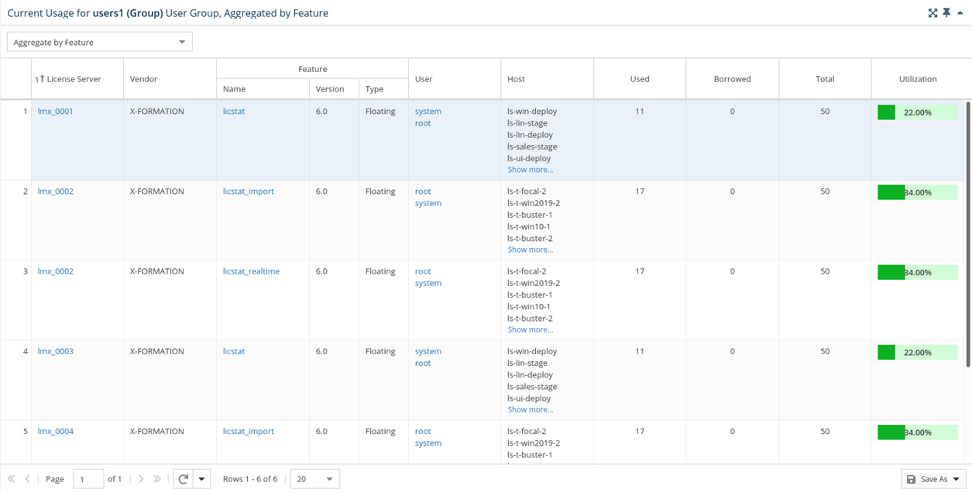Pin the Current Usage panel

click(x=946, y=13)
